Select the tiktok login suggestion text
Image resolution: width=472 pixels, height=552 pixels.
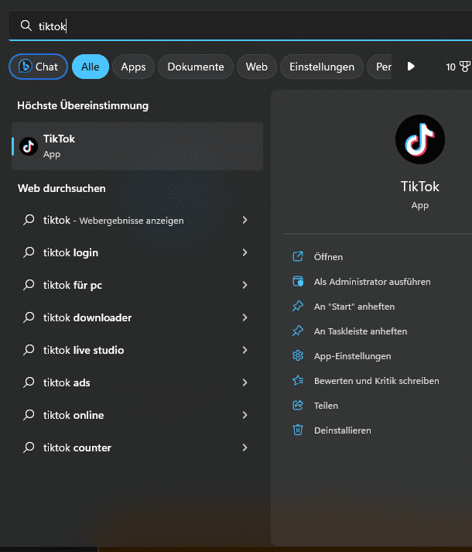[x=70, y=252]
